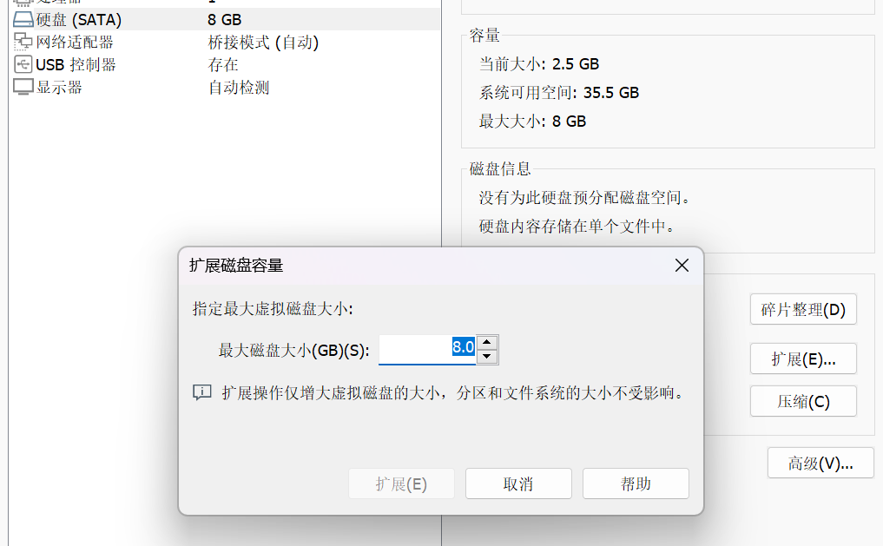Screen dimensions: 883x546
Task: Close the 扩展磁盘容量 dialog with X
Action: pos(682,265)
